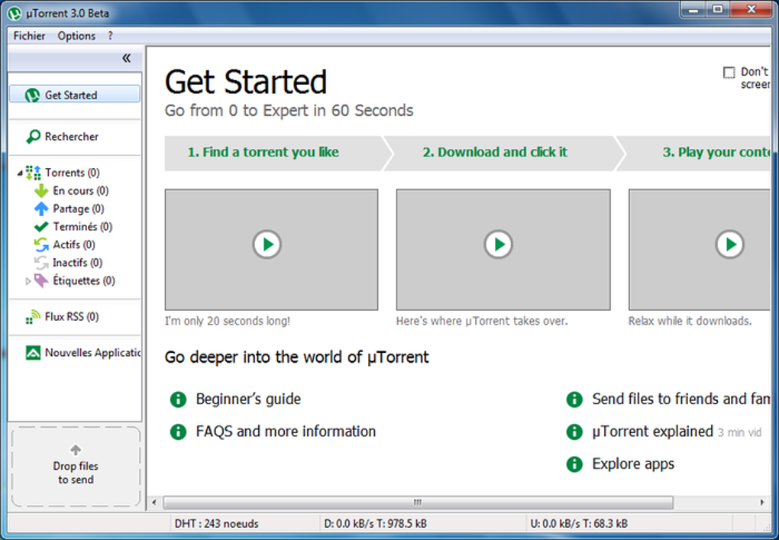Click the Rechercher magnifier icon
The width and height of the screenshot is (779, 540).
tap(33, 136)
